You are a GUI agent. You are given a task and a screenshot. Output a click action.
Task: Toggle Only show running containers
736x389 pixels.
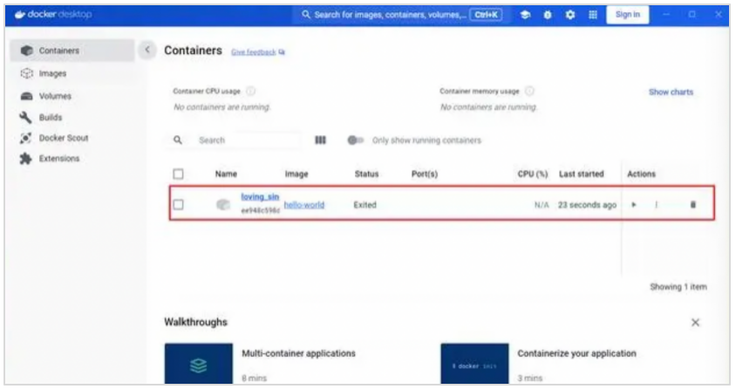pos(355,140)
